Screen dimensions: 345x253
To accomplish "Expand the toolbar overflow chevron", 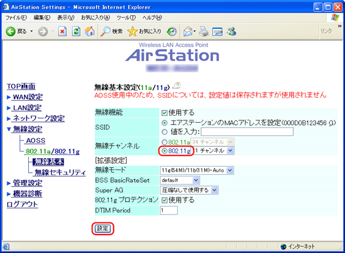I will 339,27.
